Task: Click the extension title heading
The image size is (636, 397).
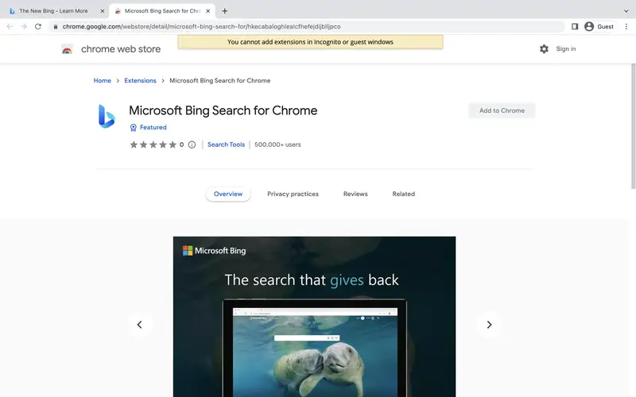Action: [x=223, y=110]
